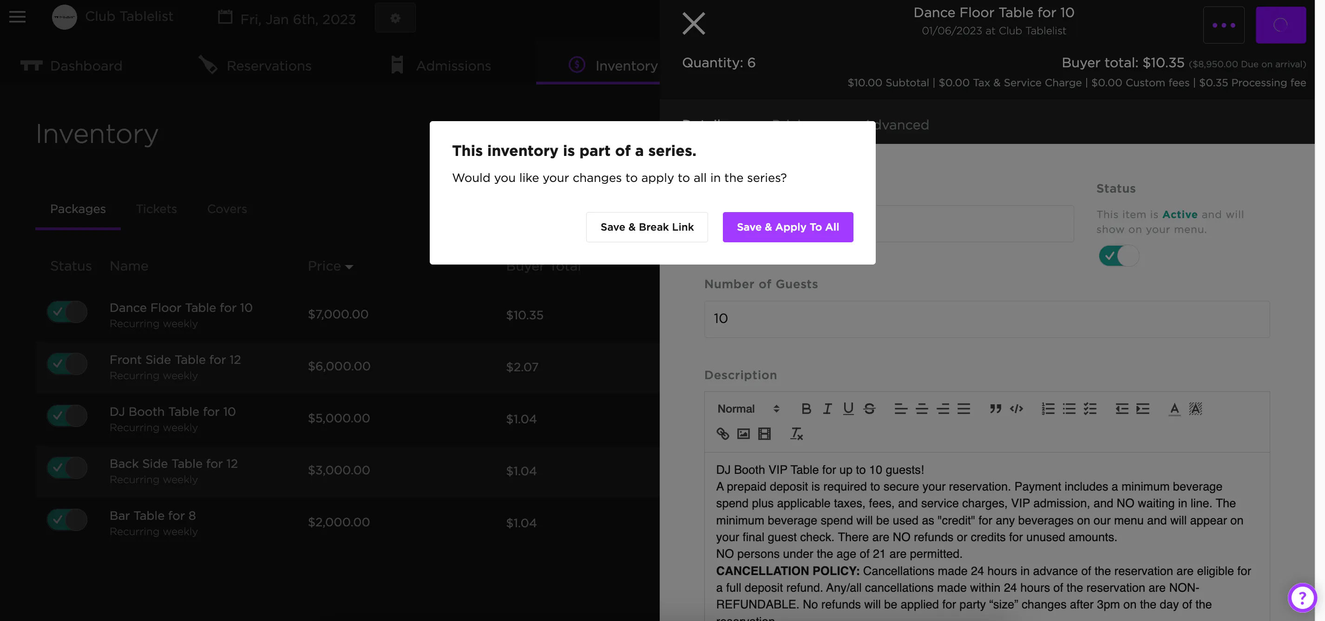The height and width of the screenshot is (621, 1325).
Task: Open the Normal text style dropdown
Action: 748,408
